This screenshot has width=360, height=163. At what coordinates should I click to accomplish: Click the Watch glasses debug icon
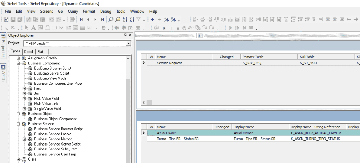191,28
